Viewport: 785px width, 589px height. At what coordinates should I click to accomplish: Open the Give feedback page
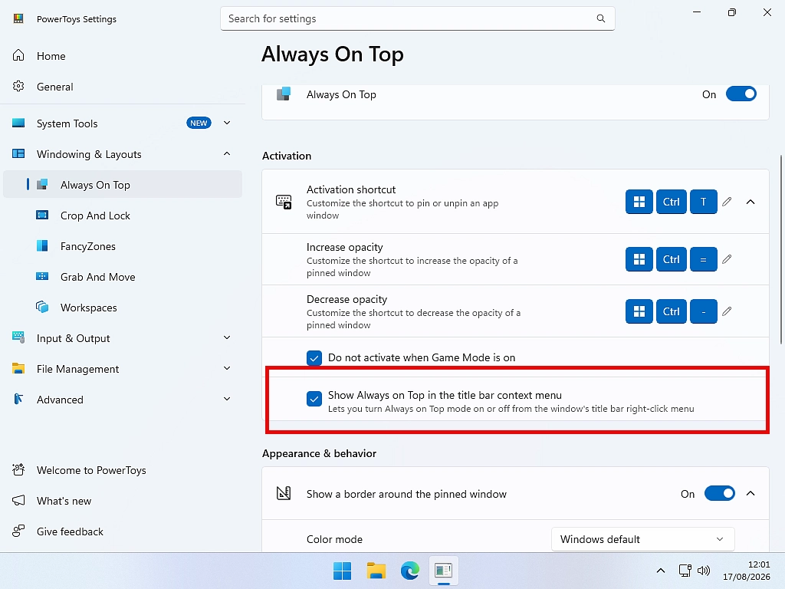coord(123,531)
